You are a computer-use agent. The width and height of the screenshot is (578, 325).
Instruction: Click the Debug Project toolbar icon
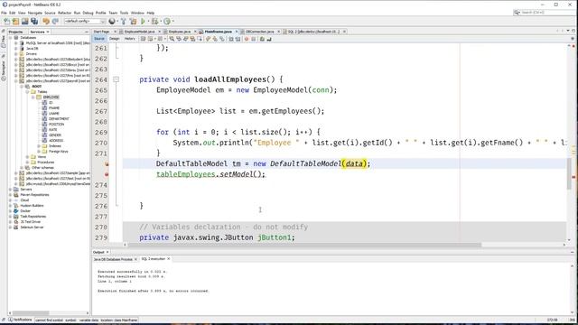[x=154, y=22]
